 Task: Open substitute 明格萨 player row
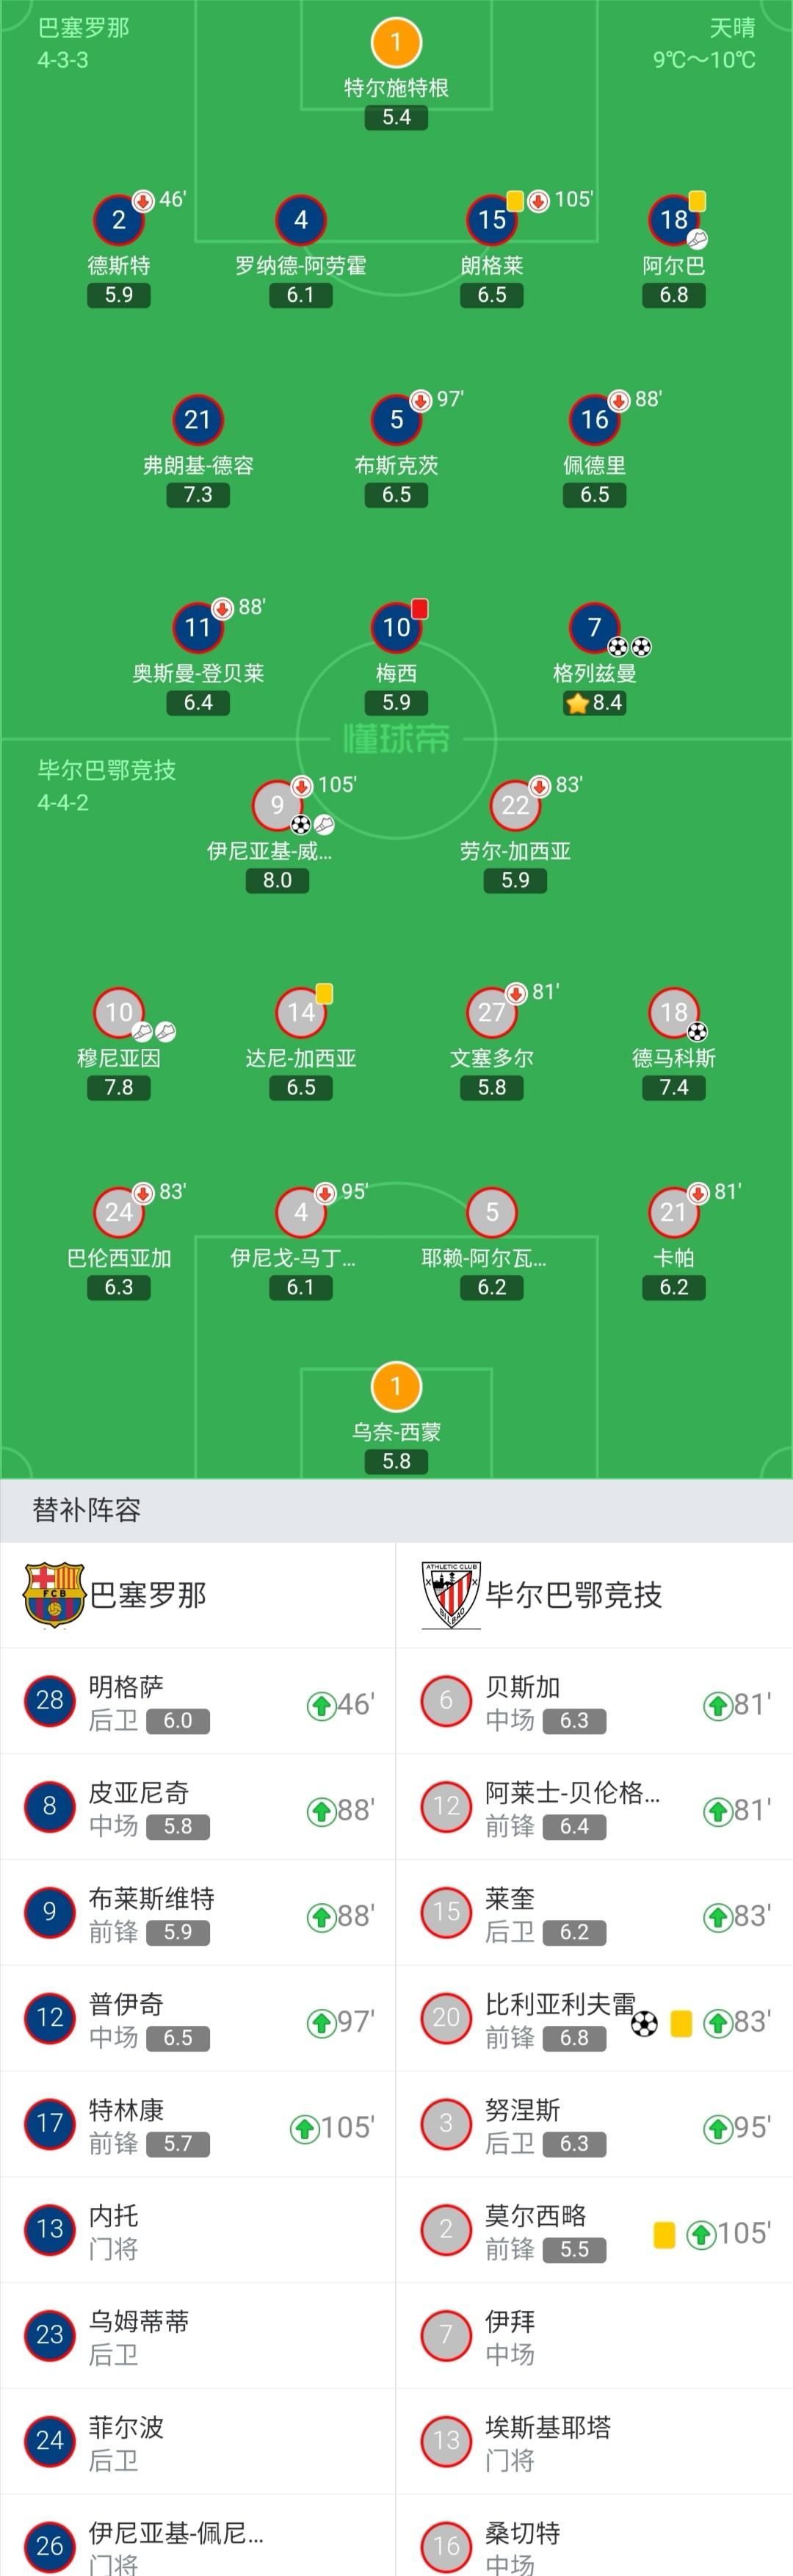pos(198,1701)
